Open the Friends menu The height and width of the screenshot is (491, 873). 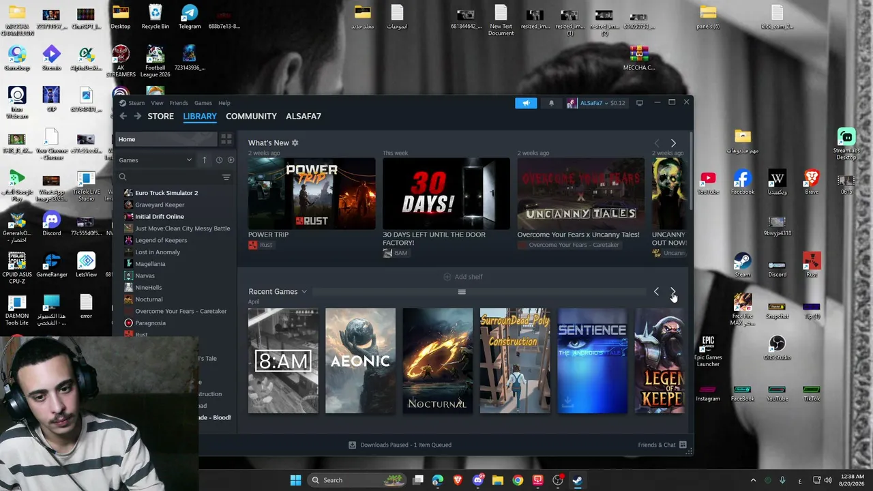[x=179, y=103]
